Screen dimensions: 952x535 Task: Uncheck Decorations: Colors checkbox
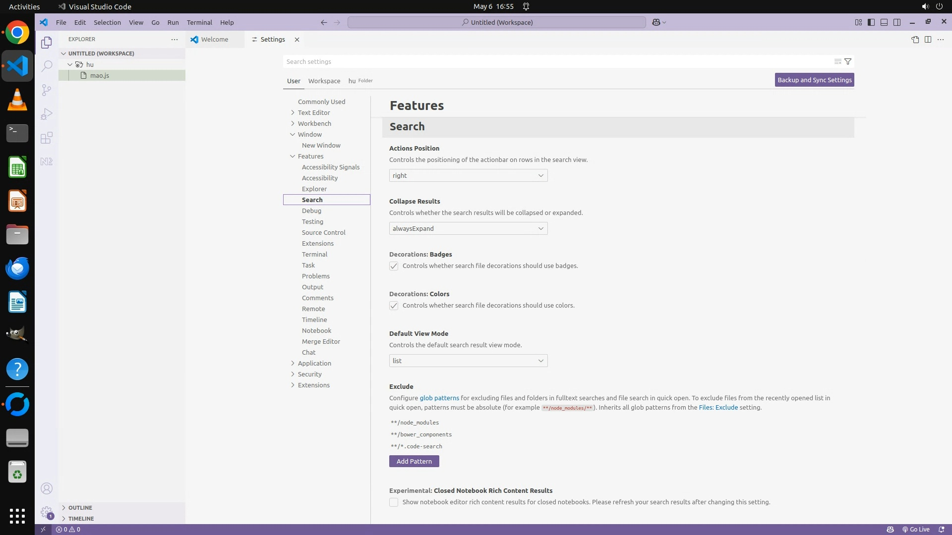click(394, 306)
